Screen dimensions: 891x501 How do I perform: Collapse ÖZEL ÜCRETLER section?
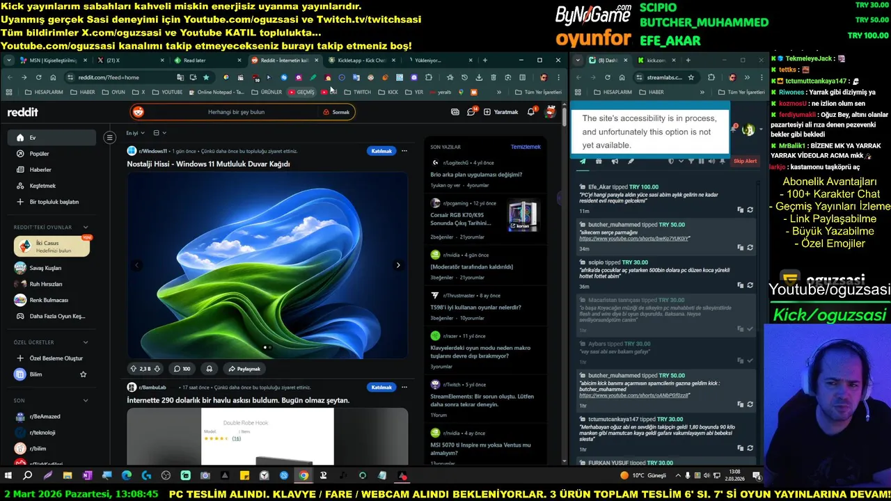pyautogui.click(x=86, y=342)
